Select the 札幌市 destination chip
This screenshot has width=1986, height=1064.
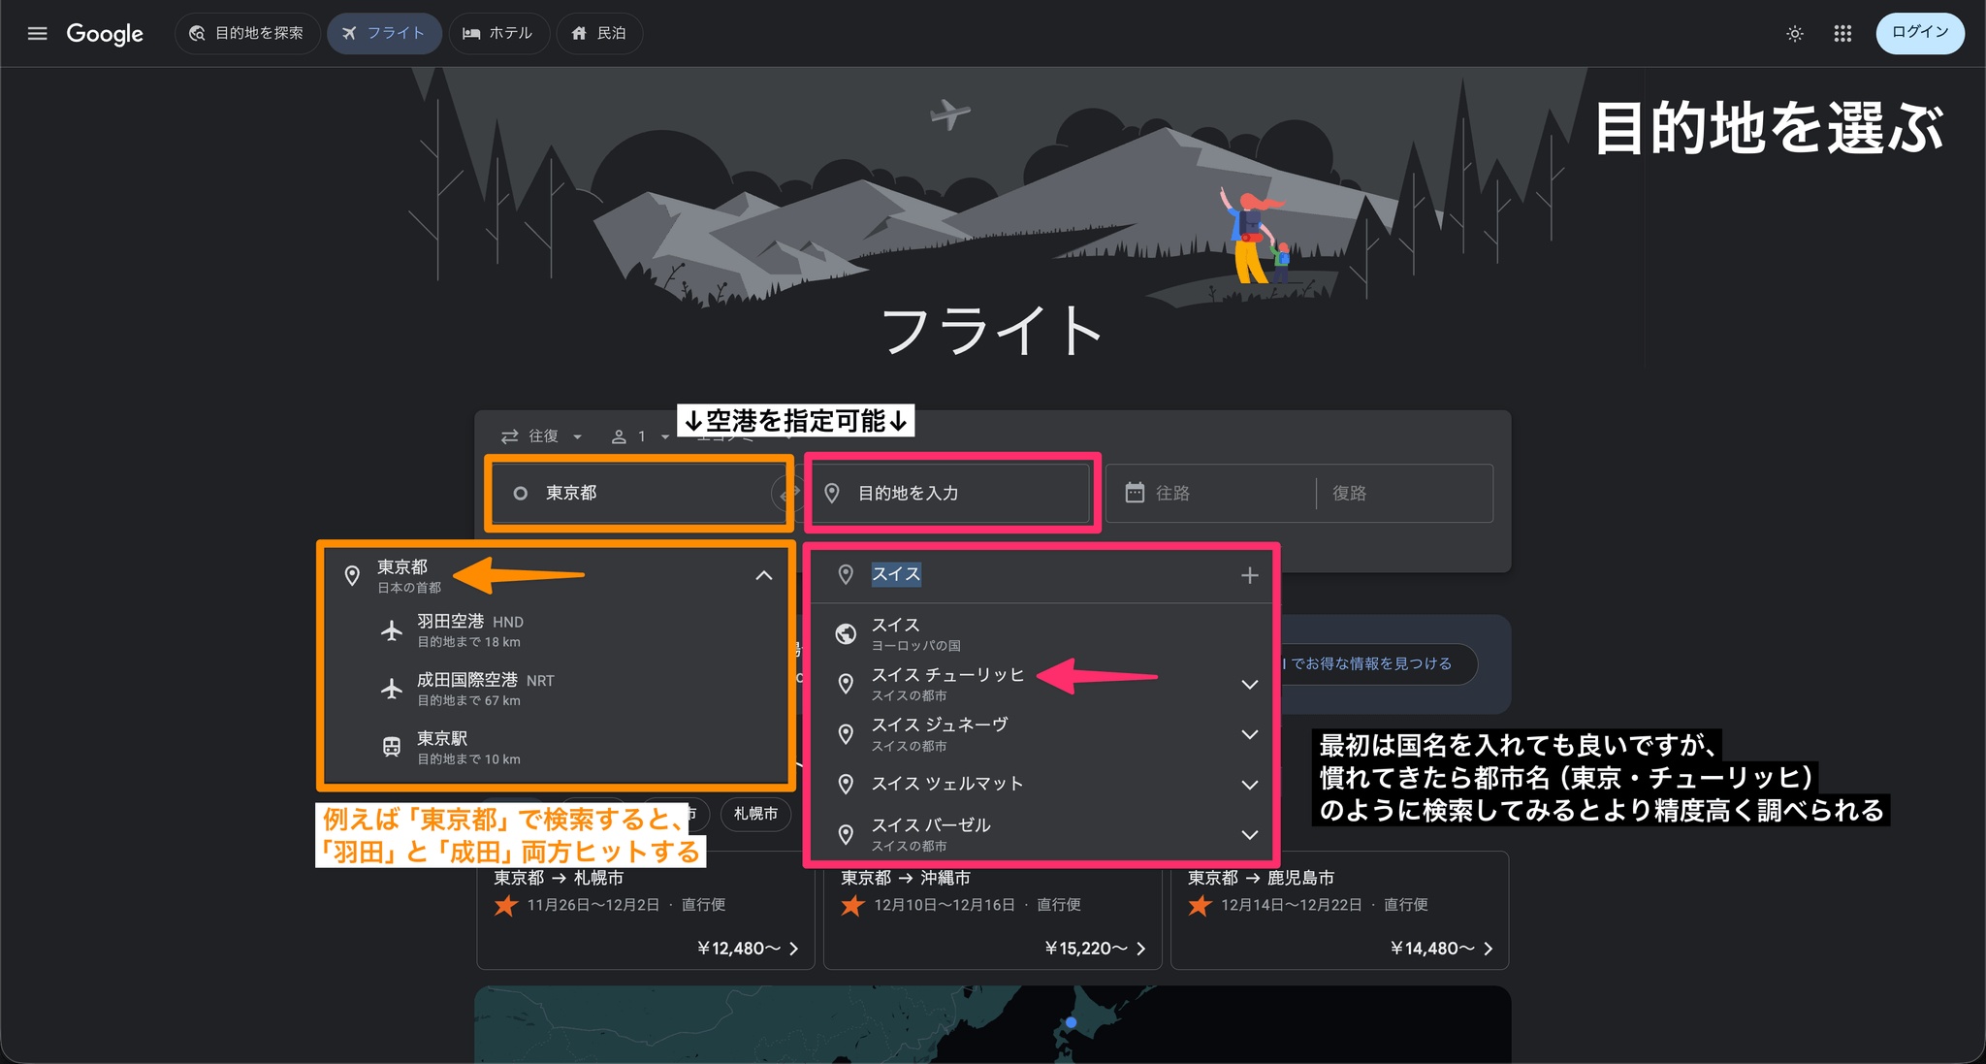755,814
